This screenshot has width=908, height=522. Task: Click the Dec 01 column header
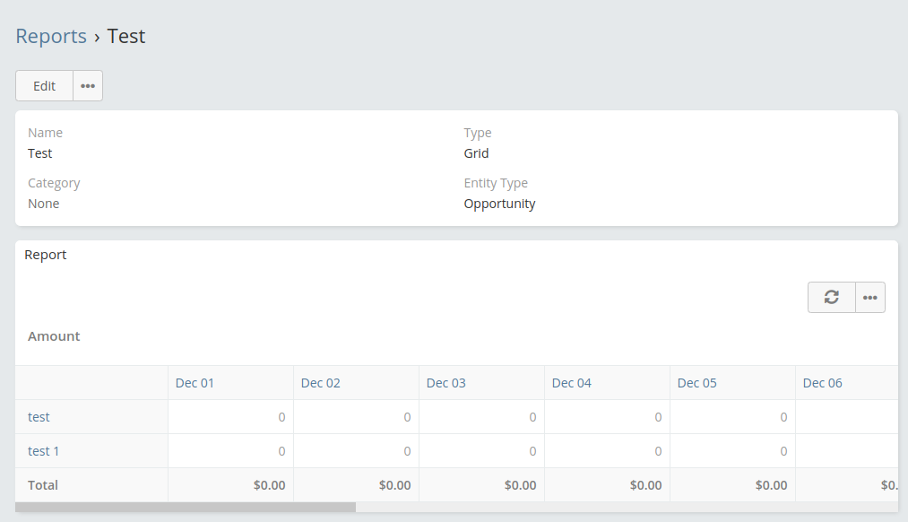click(195, 383)
